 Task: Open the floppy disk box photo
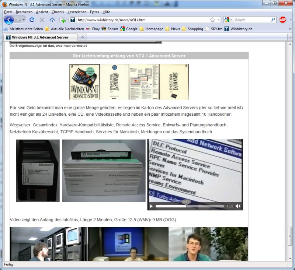click(38, 171)
